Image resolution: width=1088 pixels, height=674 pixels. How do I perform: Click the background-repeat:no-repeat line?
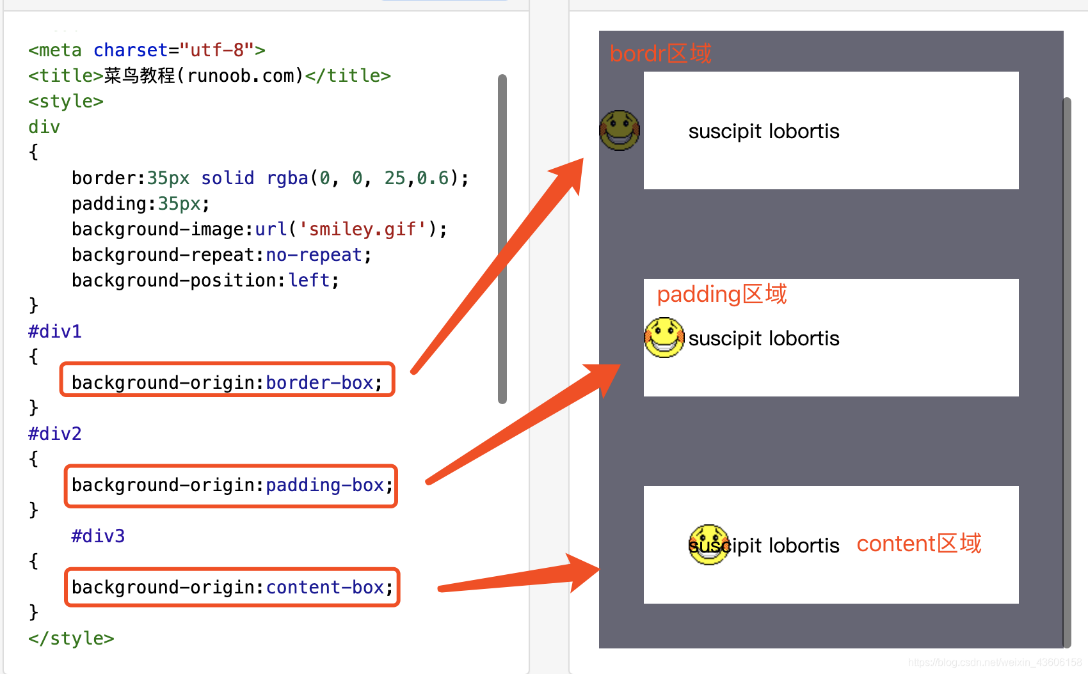221,255
